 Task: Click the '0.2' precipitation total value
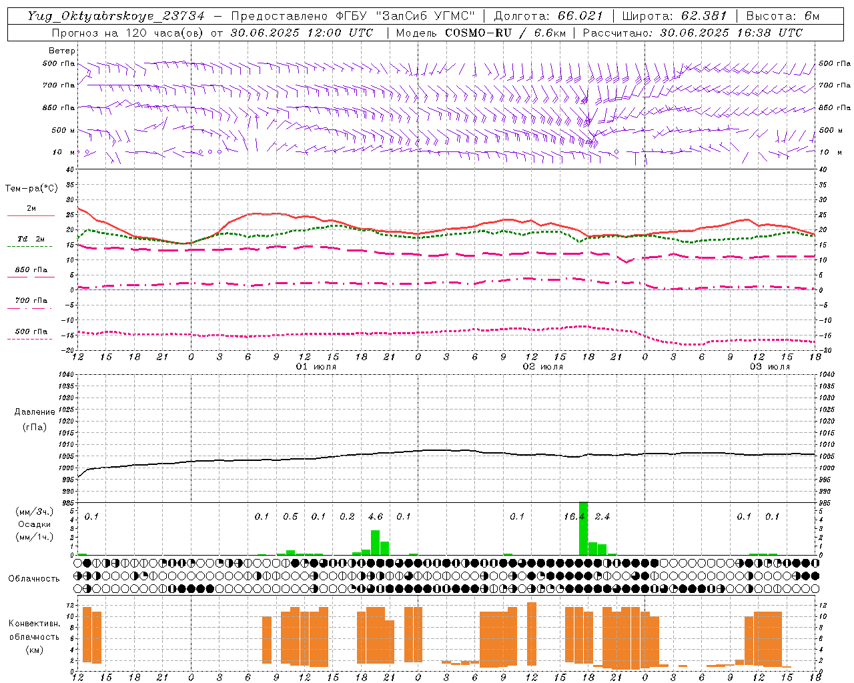point(347,516)
